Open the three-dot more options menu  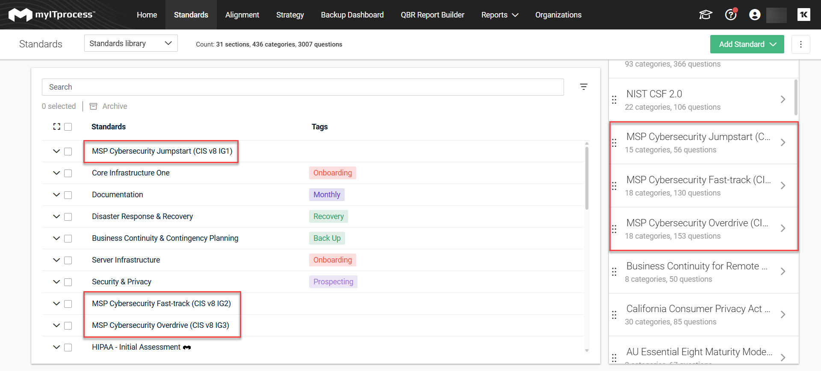[801, 44]
